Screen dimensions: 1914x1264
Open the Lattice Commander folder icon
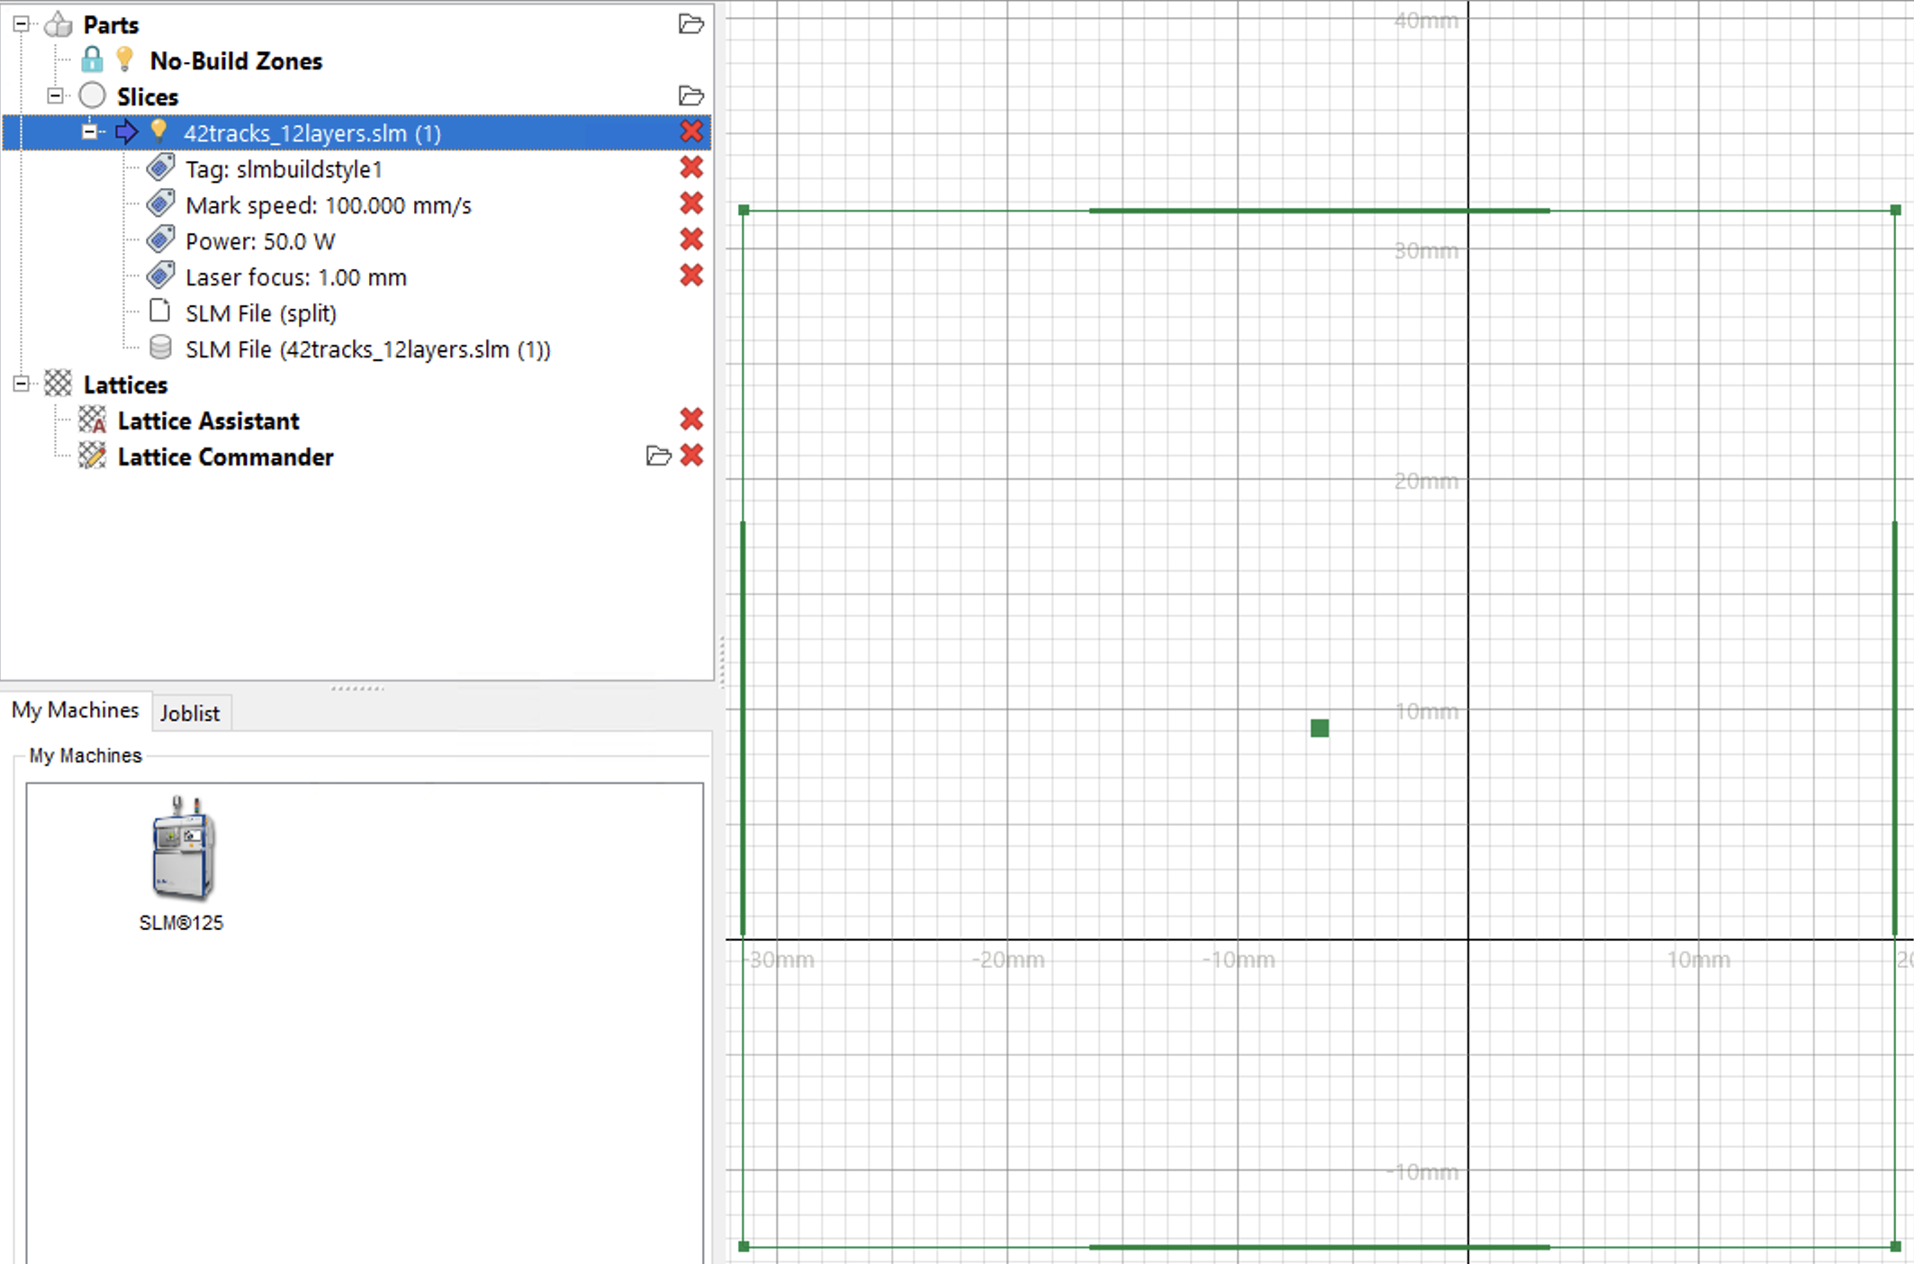coord(658,456)
